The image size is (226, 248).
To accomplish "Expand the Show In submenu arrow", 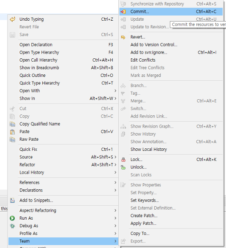I will 115,98.
